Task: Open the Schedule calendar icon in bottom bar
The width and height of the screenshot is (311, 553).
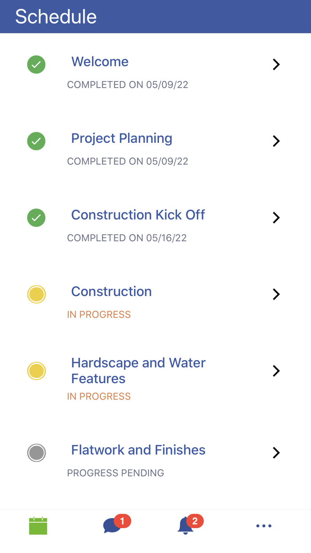Action: coord(38,525)
